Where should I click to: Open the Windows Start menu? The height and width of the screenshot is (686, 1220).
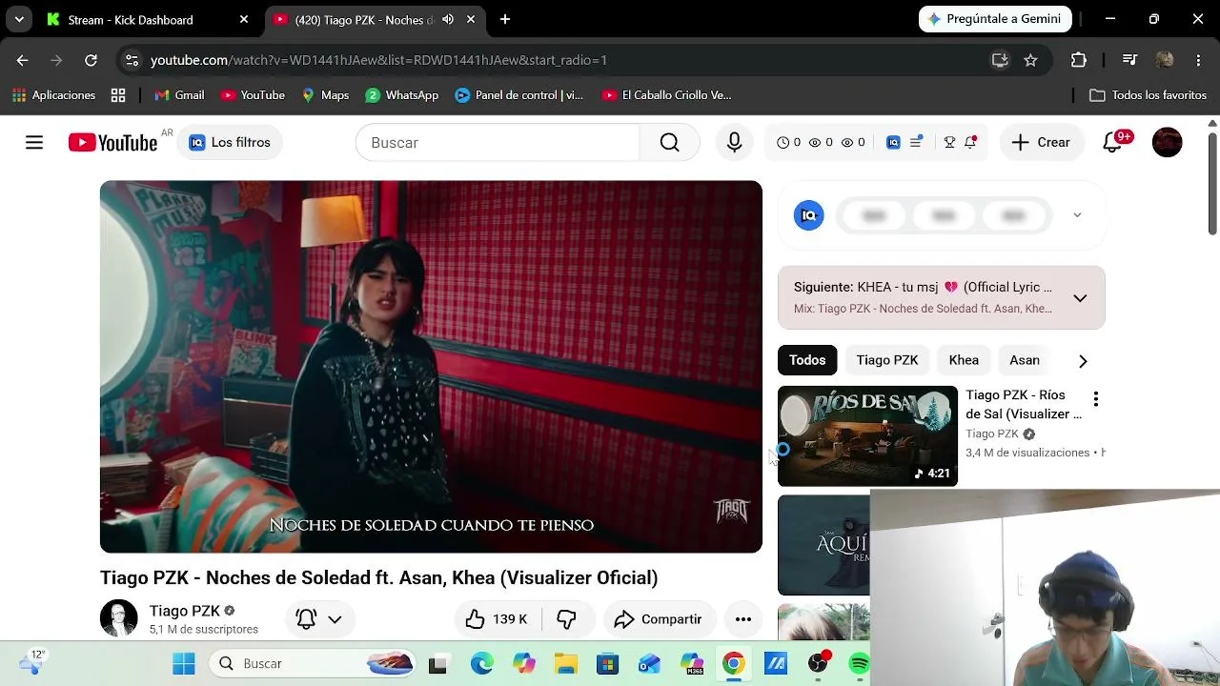(184, 663)
